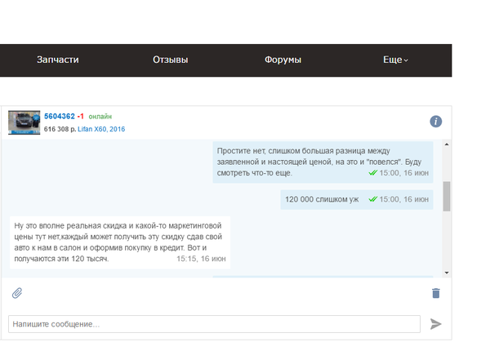Open user profile 5604362
The height and width of the screenshot is (351, 490).
(x=59, y=117)
